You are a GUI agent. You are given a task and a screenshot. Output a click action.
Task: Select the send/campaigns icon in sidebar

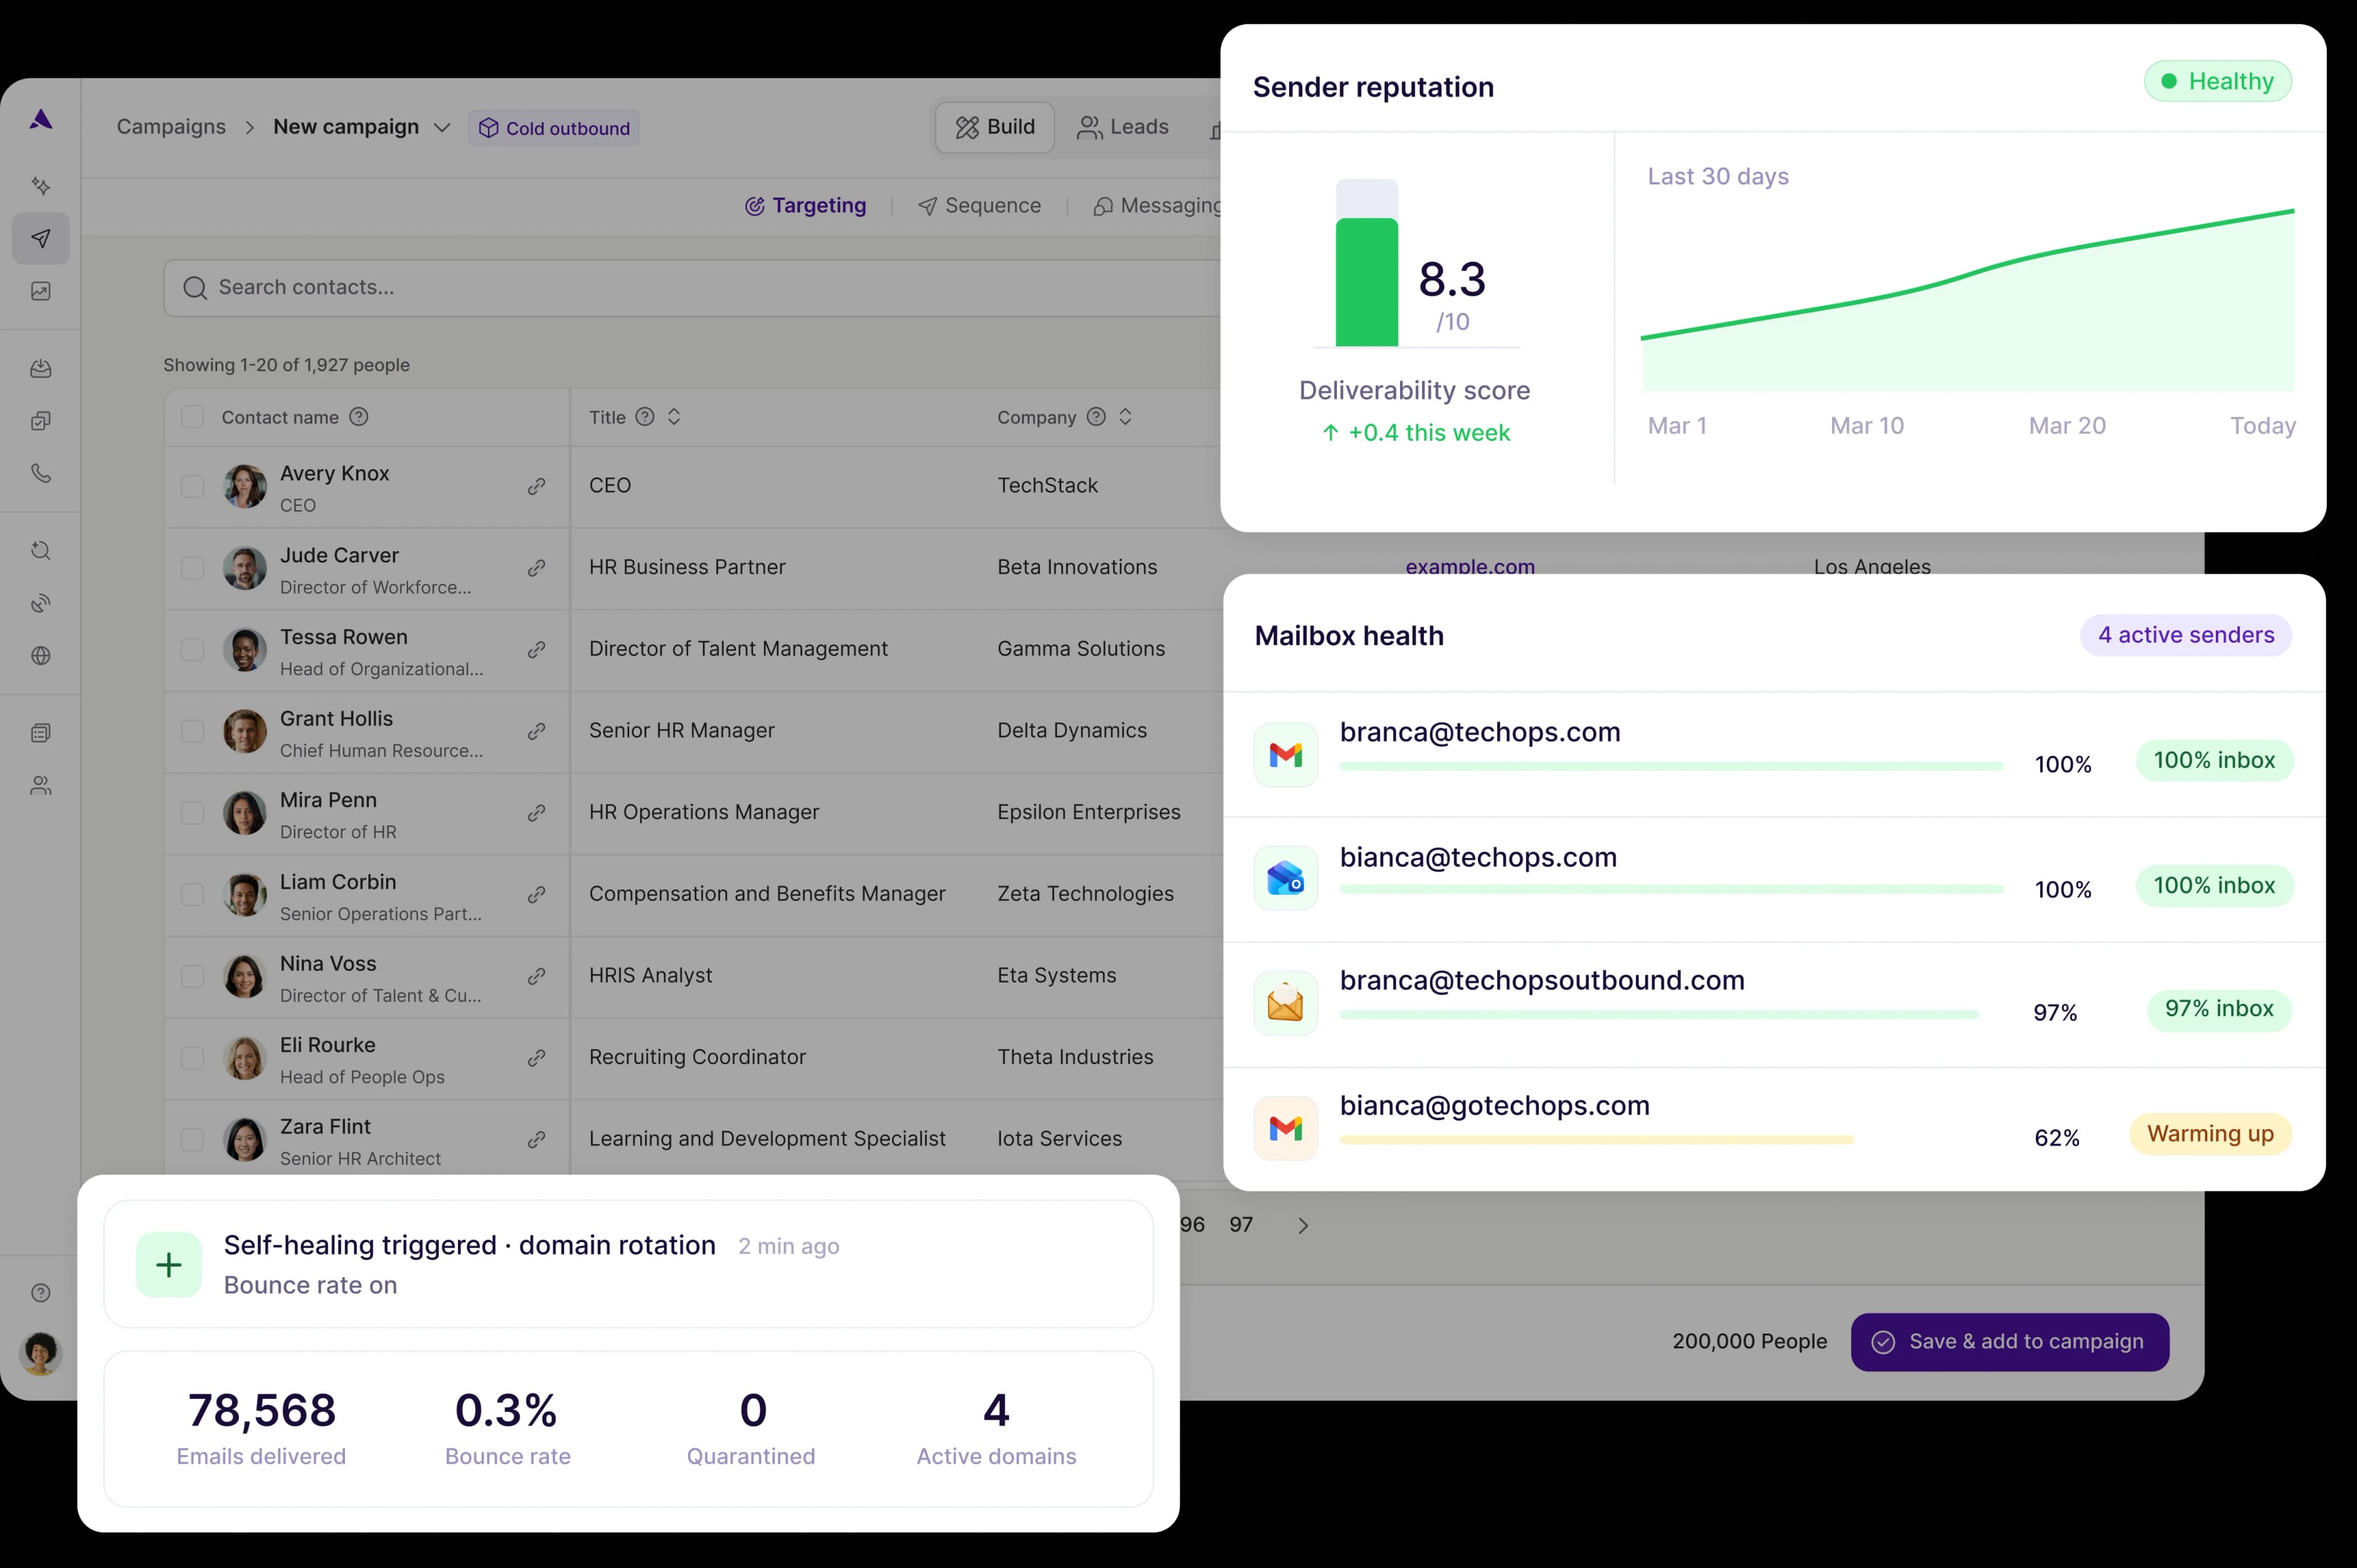pos(40,238)
